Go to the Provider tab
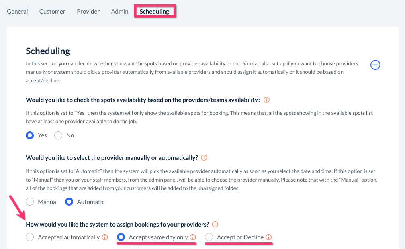The image size is (405, 249). [x=88, y=12]
